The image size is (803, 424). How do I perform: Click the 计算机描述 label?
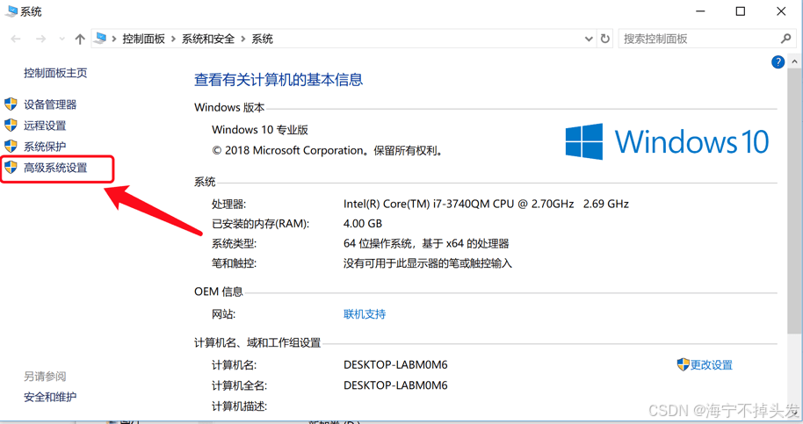point(239,406)
